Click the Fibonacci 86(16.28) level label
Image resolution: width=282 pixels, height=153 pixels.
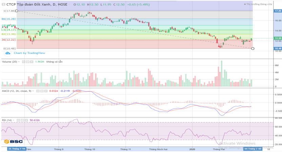click(x=8, y=19)
